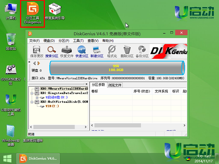Viewport: 219px width, 164px height.
Task: Open the Computer (计算机) desktop icon
Action: (11, 11)
